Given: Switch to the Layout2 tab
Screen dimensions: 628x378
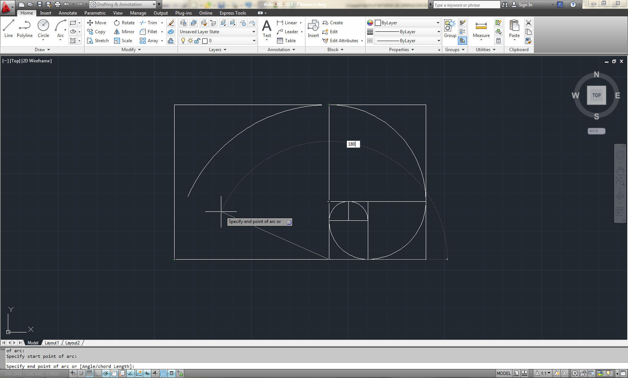Looking at the screenshot, I should (x=73, y=343).
